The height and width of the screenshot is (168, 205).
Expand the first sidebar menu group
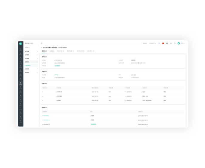click(x=31, y=51)
